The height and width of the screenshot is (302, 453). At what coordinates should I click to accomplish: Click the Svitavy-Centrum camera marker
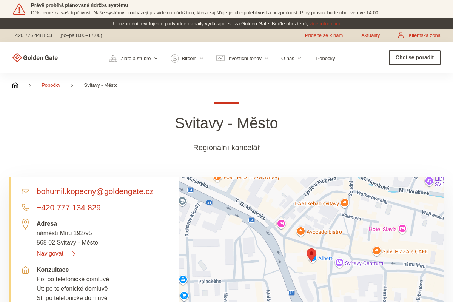tap(339, 262)
